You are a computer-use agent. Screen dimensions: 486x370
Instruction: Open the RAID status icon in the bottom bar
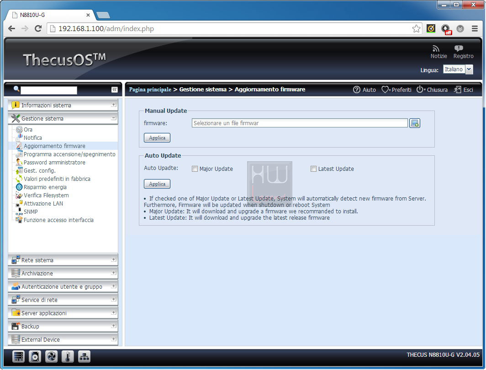[x=19, y=357]
